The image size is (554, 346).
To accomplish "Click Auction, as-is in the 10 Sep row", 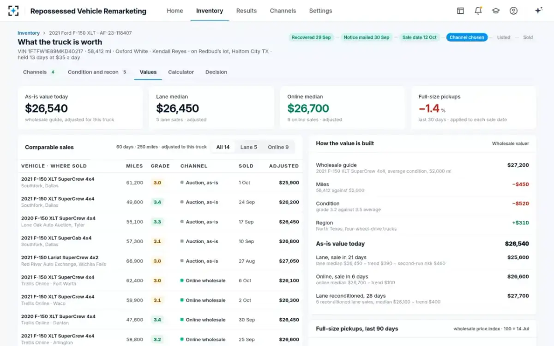I will coord(199,241).
